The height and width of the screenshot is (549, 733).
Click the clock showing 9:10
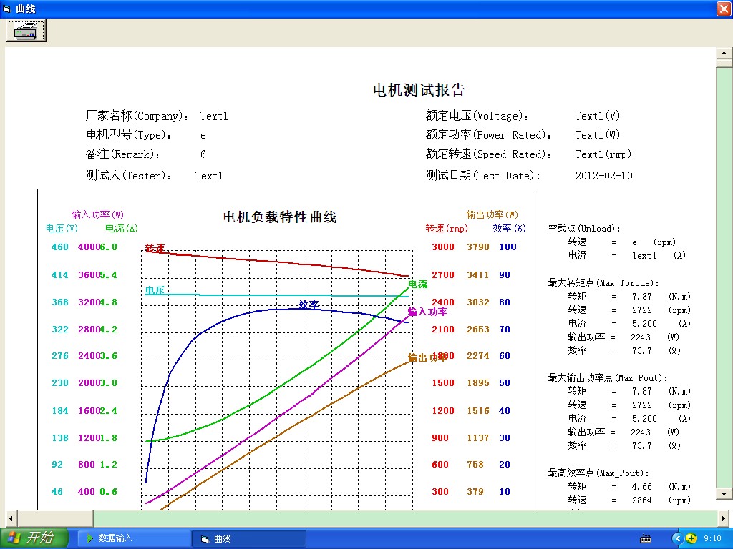point(714,538)
